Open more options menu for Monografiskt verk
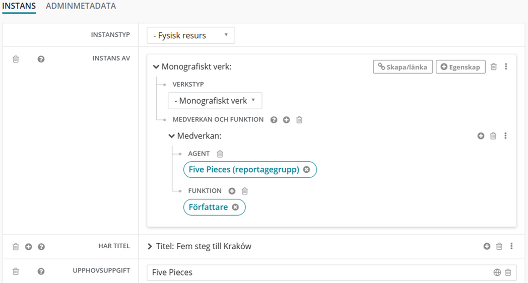Image resolution: width=528 pixels, height=283 pixels. [x=506, y=66]
